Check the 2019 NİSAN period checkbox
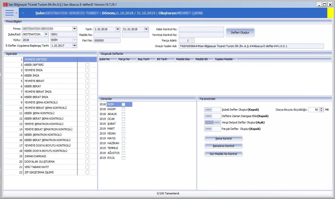This screenshot has width=335, height=199. (x=124, y=133)
